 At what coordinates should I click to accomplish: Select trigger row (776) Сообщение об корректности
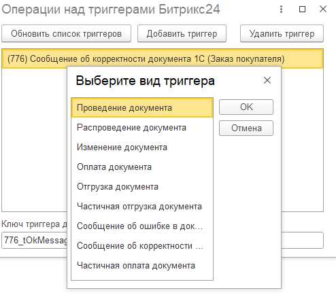(x=163, y=58)
